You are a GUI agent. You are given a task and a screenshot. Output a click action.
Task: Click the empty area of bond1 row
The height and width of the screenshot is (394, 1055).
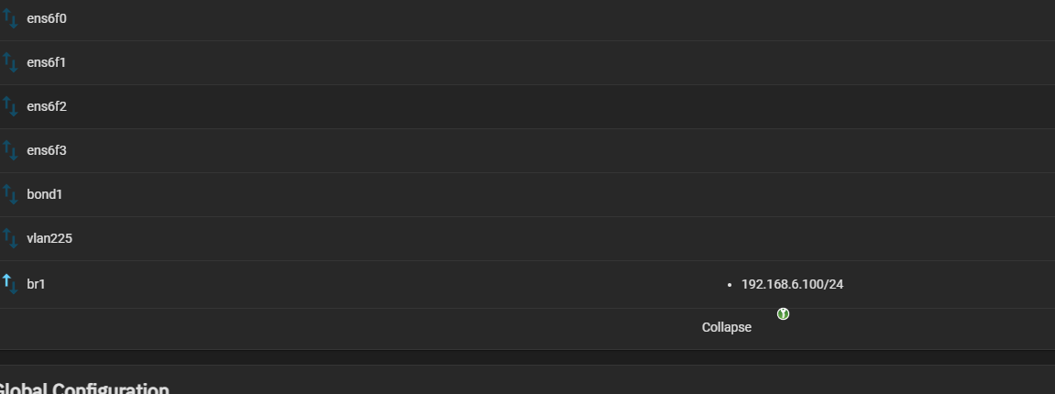(538, 194)
